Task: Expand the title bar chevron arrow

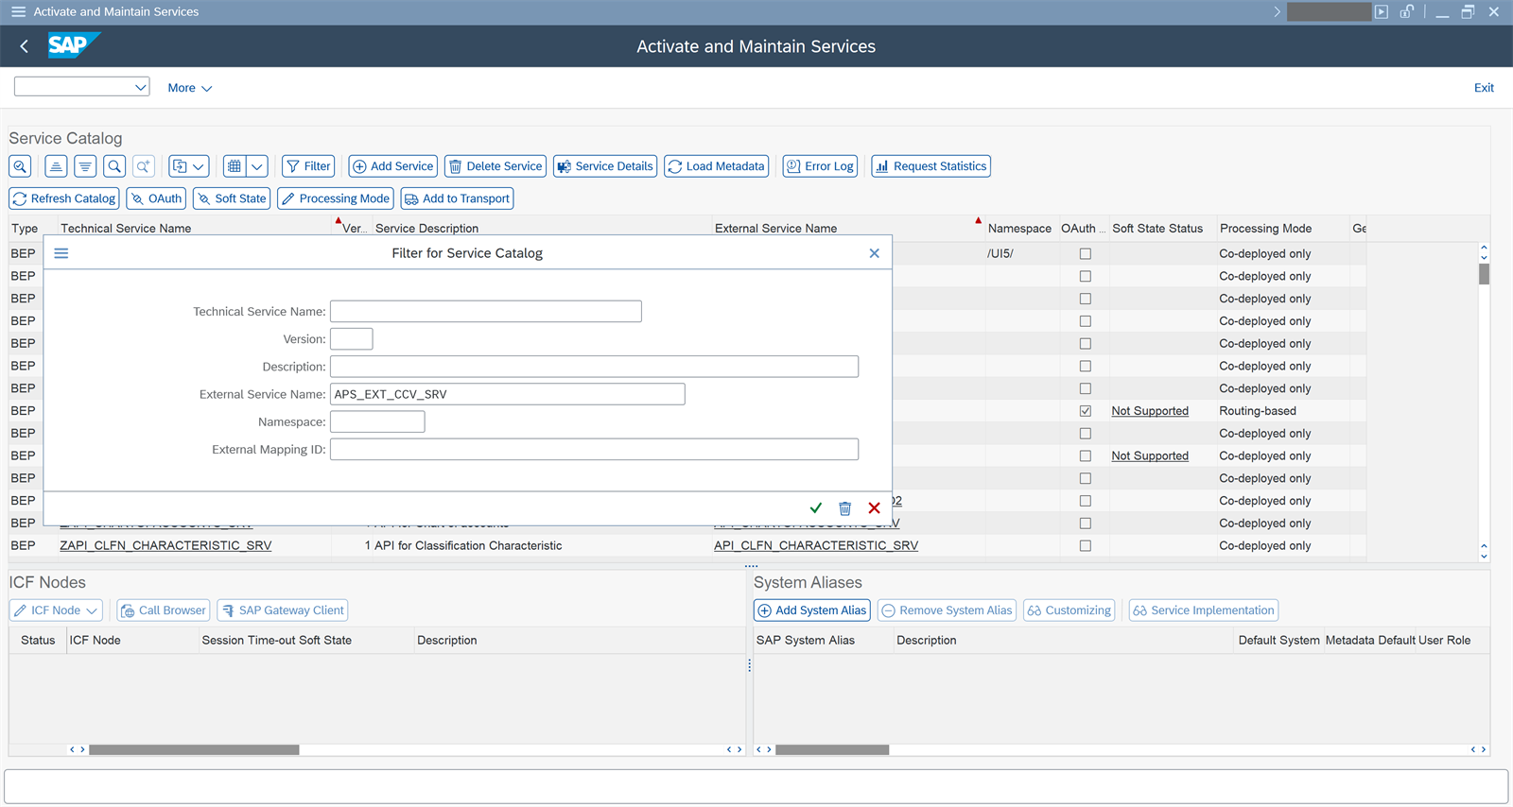Action: [x=1277, y=11]
